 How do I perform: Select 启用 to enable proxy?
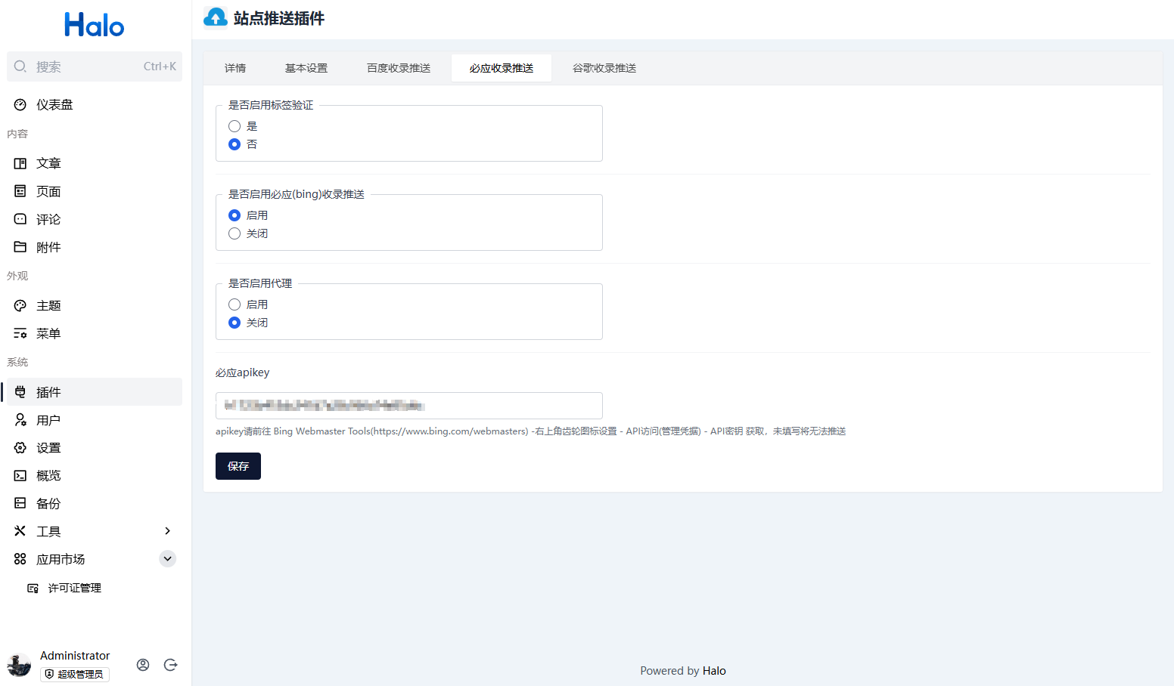[234, 304]
